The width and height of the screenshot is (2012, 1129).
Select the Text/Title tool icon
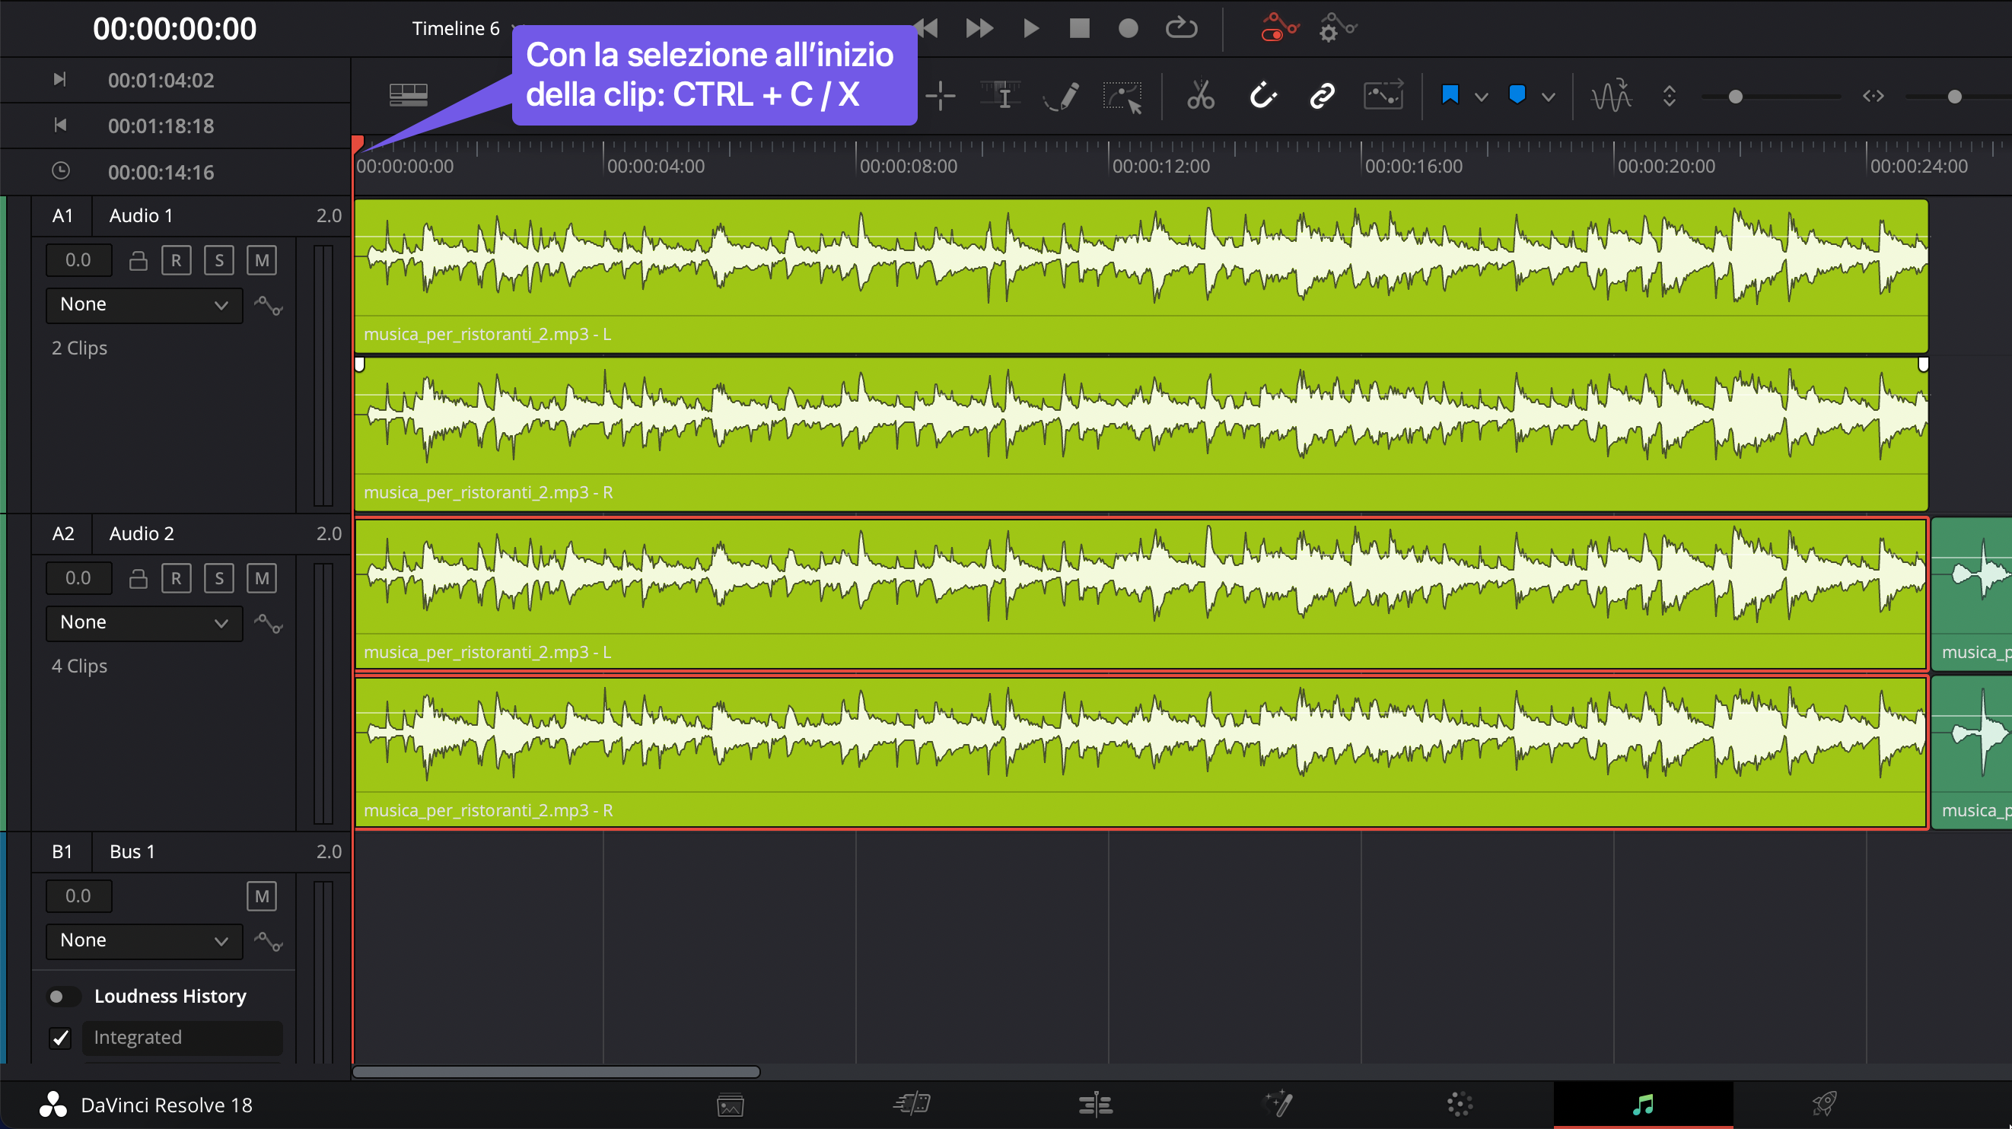999,95
